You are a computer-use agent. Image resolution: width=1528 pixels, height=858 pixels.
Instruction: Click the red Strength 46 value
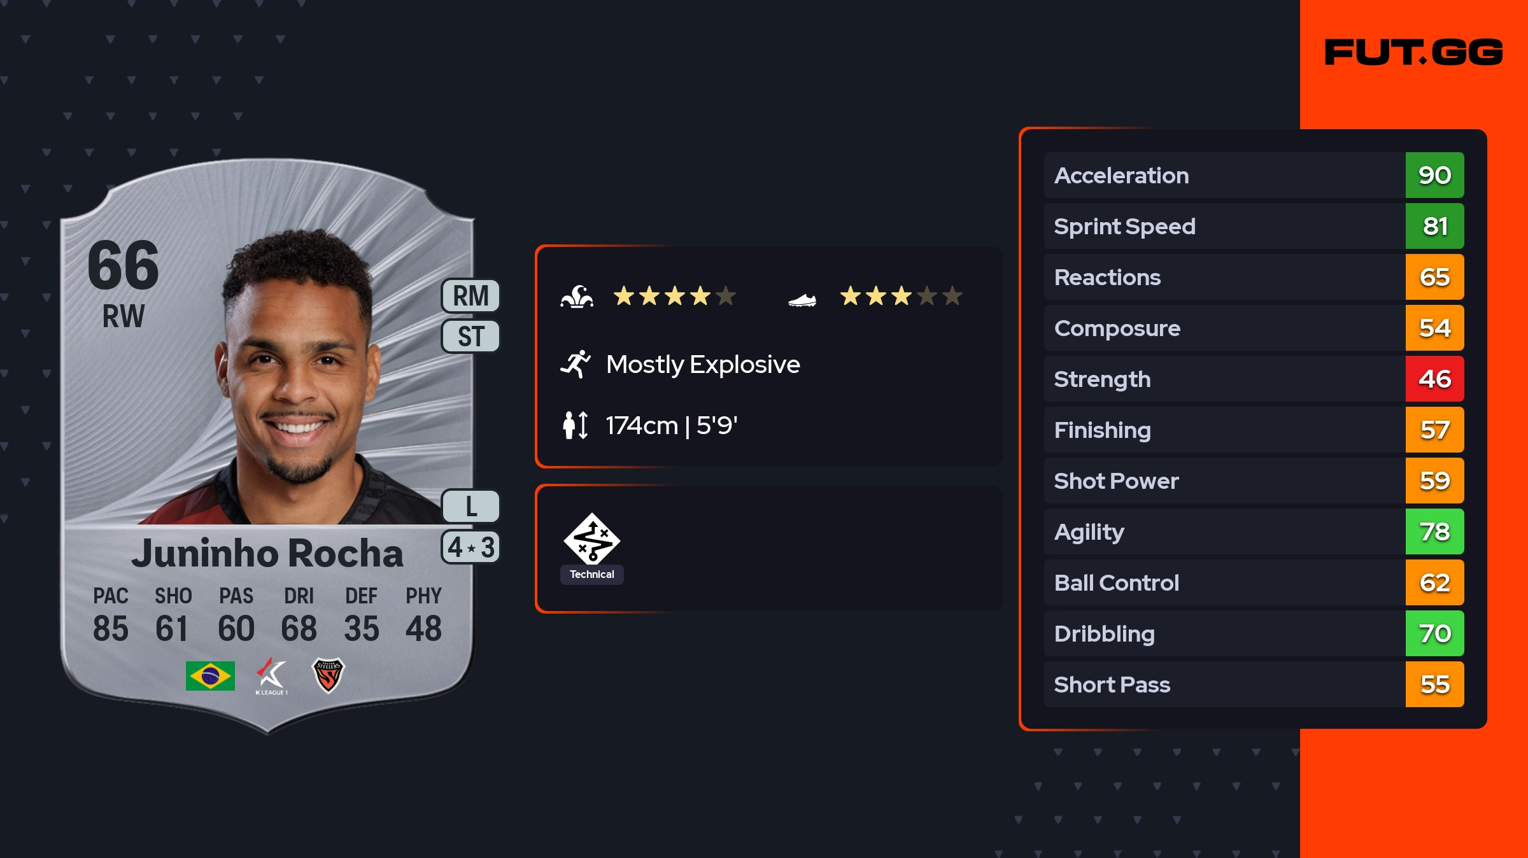click(1434, 379)
